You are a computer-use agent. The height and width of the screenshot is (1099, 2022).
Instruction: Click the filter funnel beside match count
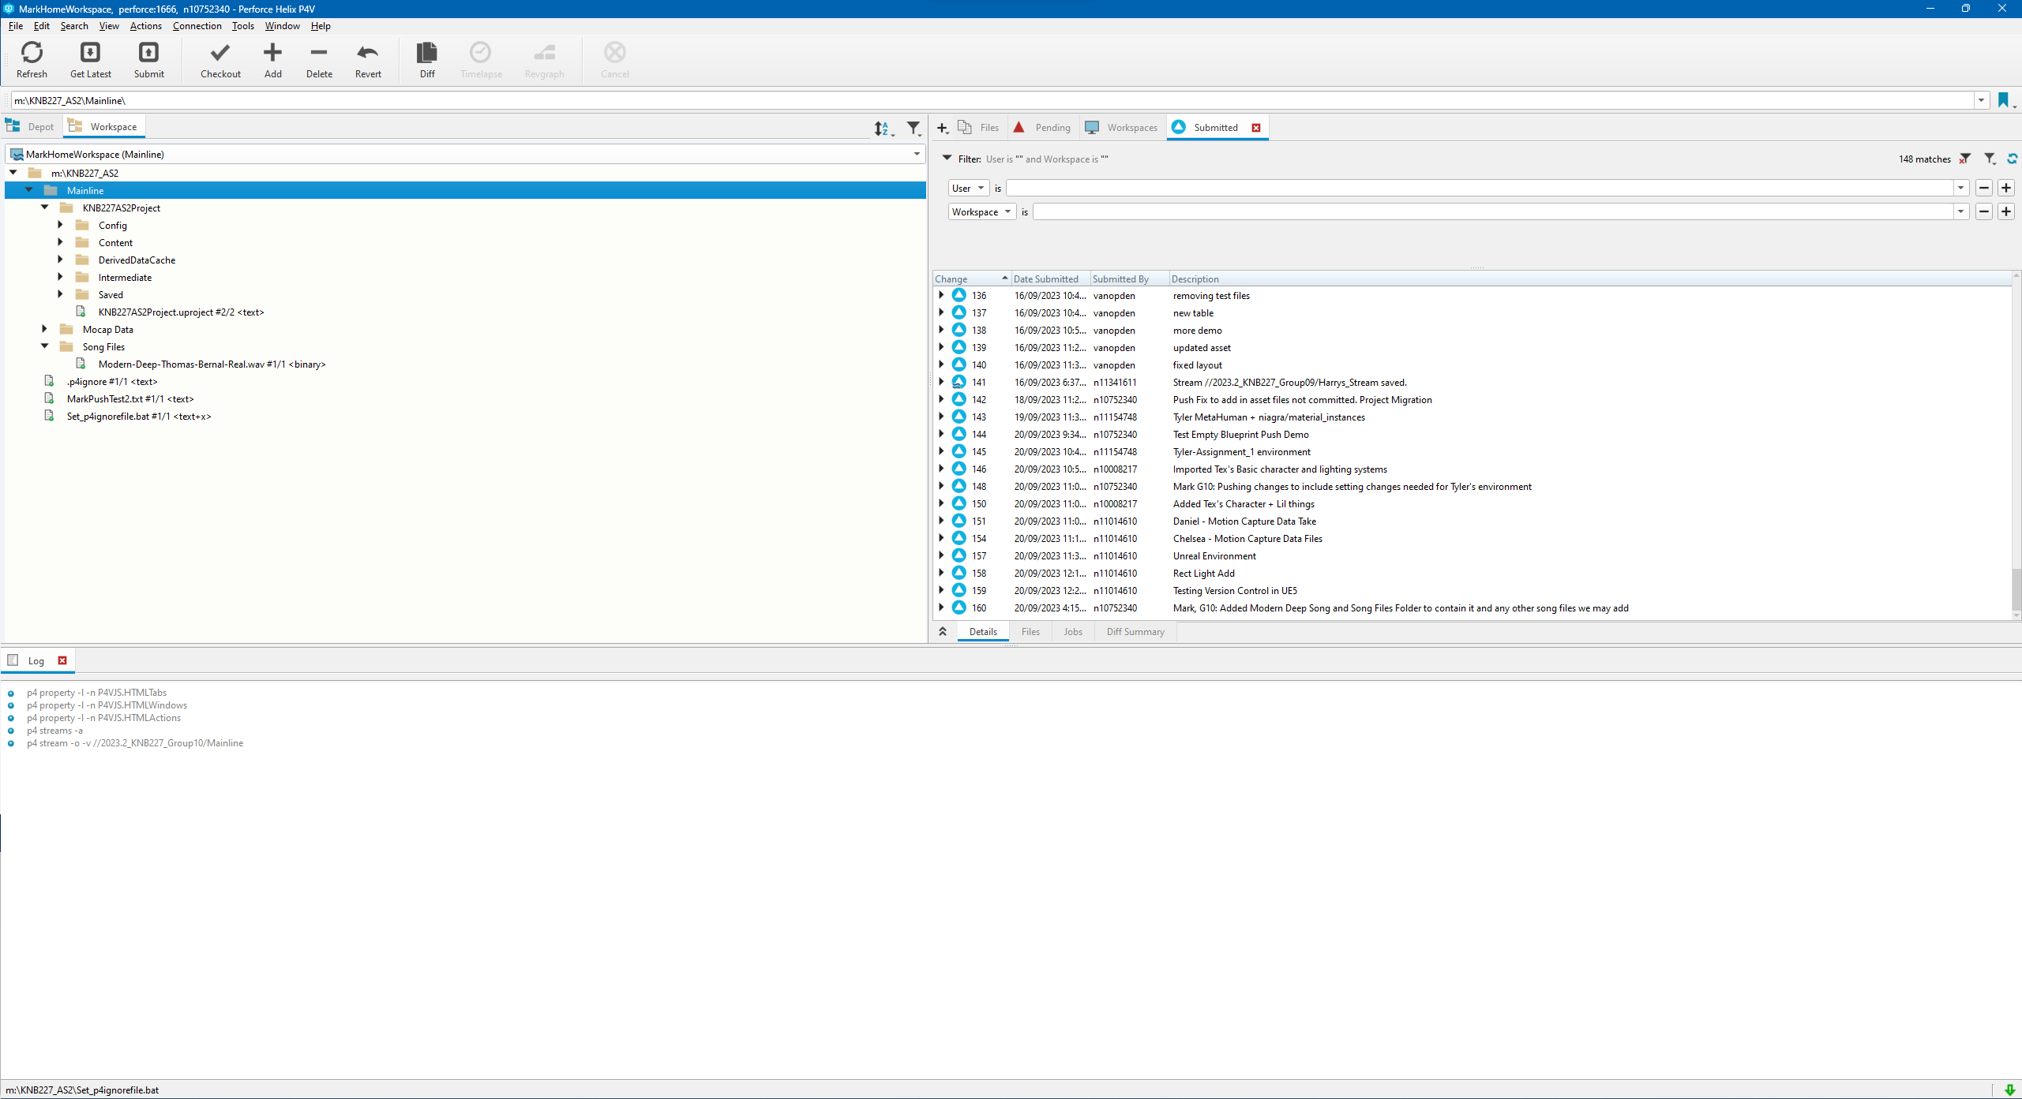[x=1990, y=159]
